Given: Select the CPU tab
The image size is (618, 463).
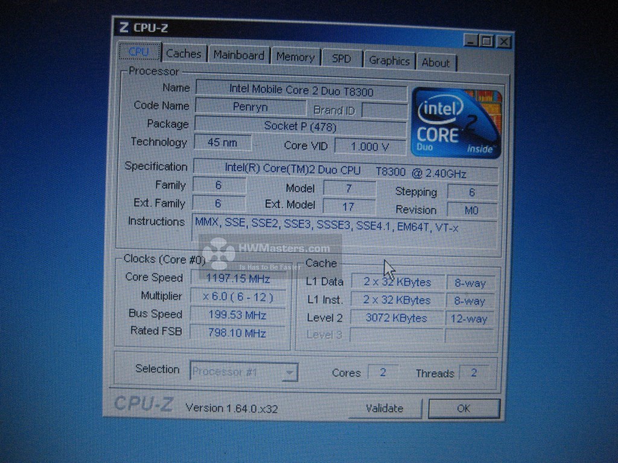Looking at the screenshot, I should pos(139,52).
